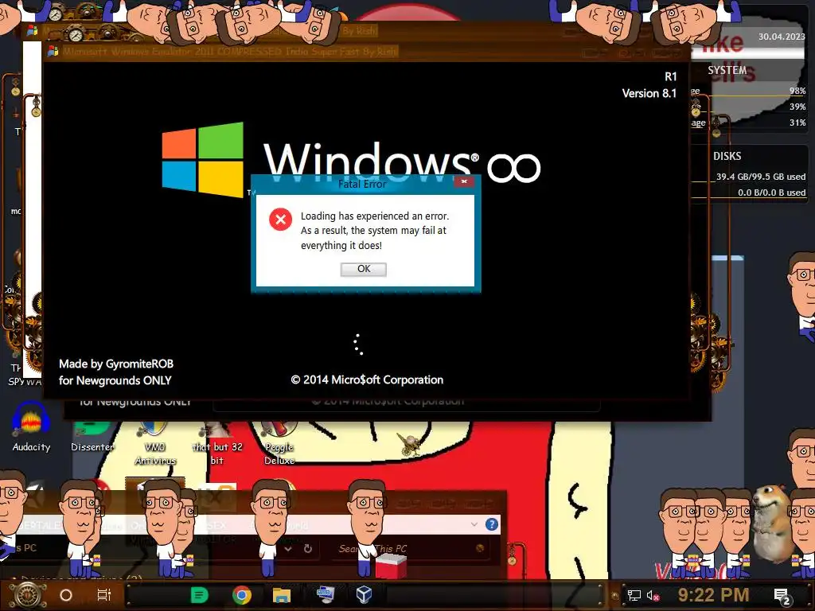Click the DISKS heading in the widget

pyautogui.click(x=727, y=156)
